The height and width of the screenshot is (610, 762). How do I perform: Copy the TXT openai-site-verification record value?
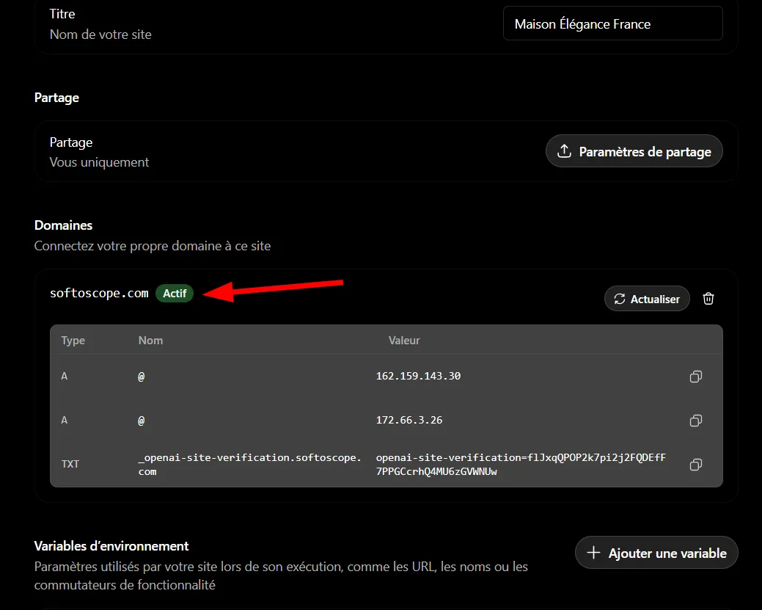tap(695, 465)
